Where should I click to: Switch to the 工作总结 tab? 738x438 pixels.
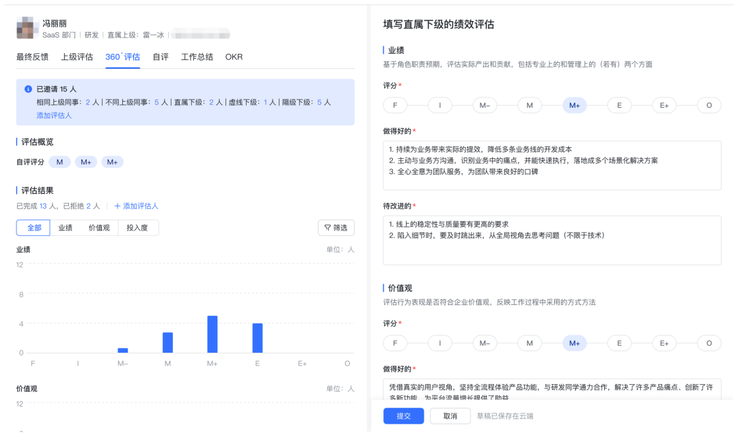[198, 57]
